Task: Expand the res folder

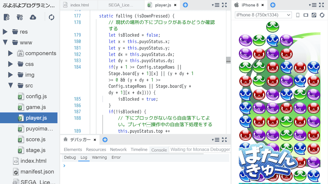Action: coord(5,32)
